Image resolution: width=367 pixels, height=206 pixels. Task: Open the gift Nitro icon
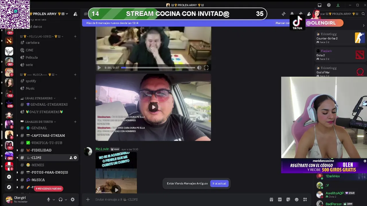[271, 199]
